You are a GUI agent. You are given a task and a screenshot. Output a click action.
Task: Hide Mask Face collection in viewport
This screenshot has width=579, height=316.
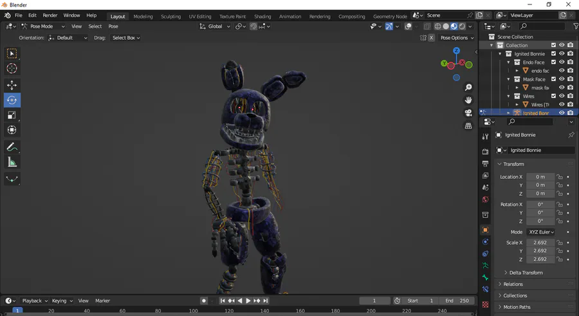pyautogui.click(x=562, y=79)
